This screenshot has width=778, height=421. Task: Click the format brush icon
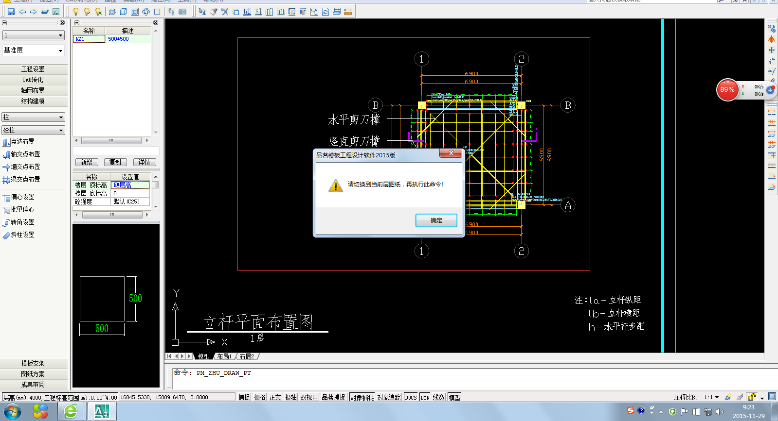[214, 12]
